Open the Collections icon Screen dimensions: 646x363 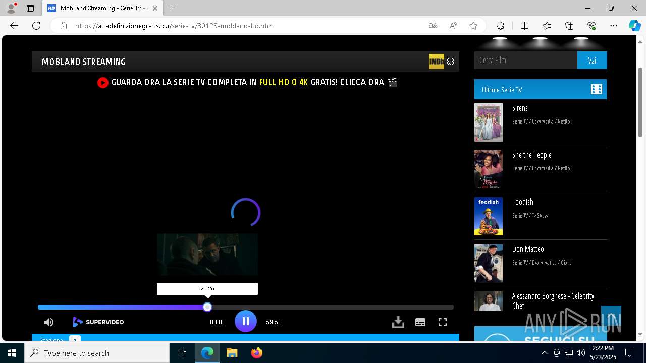(569, 26)
